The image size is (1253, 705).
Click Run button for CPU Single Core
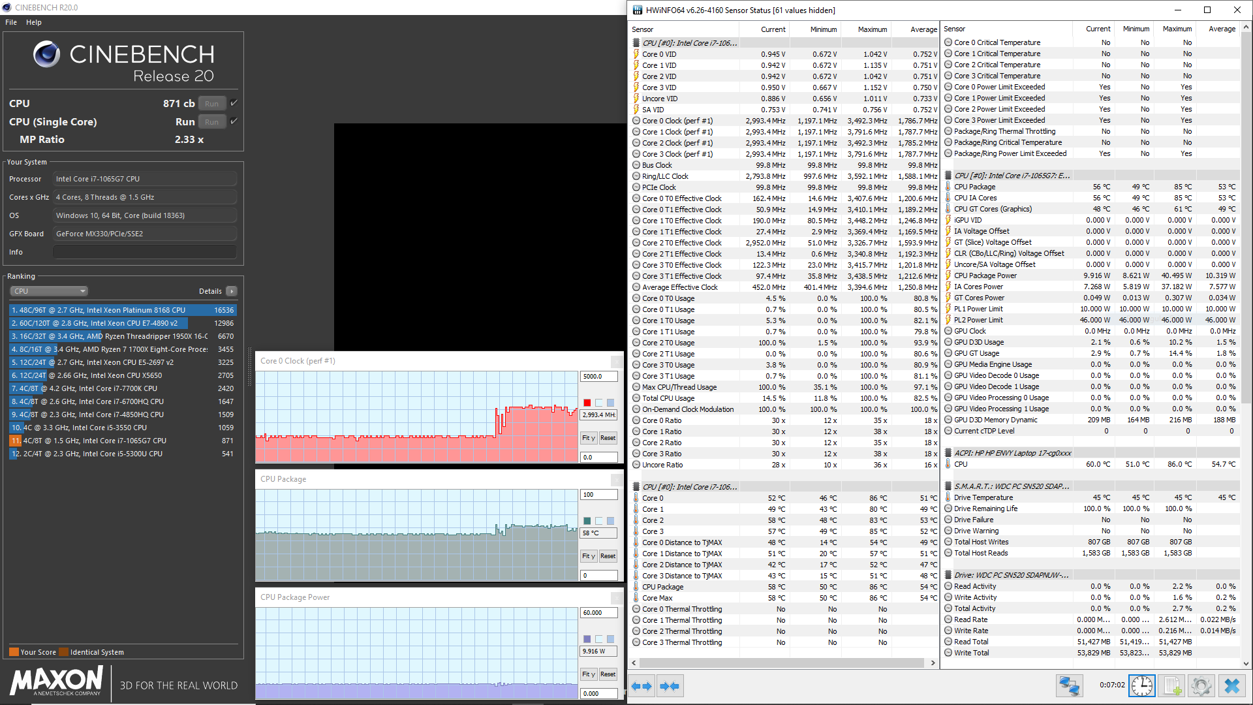point(211,122)
